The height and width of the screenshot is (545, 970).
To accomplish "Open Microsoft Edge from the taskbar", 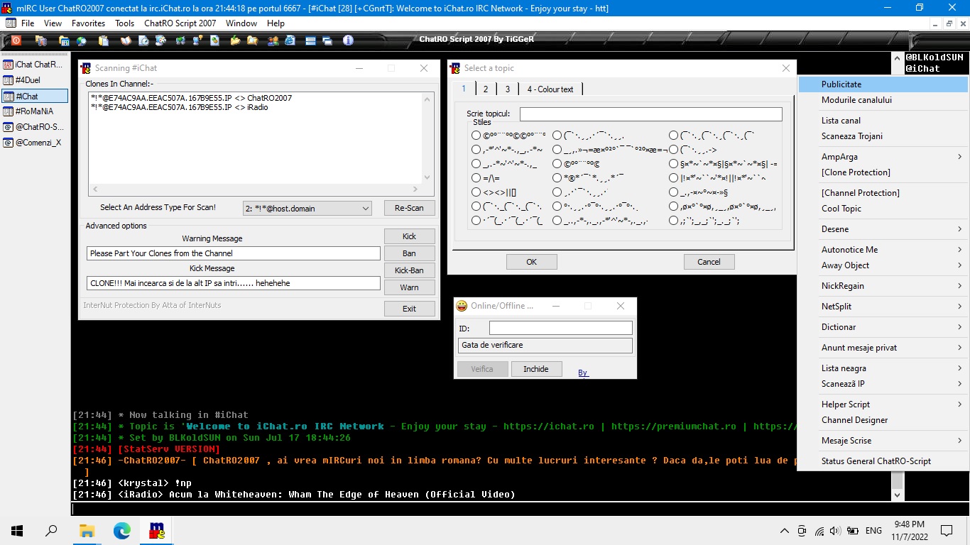I will (x=122, y=530).
